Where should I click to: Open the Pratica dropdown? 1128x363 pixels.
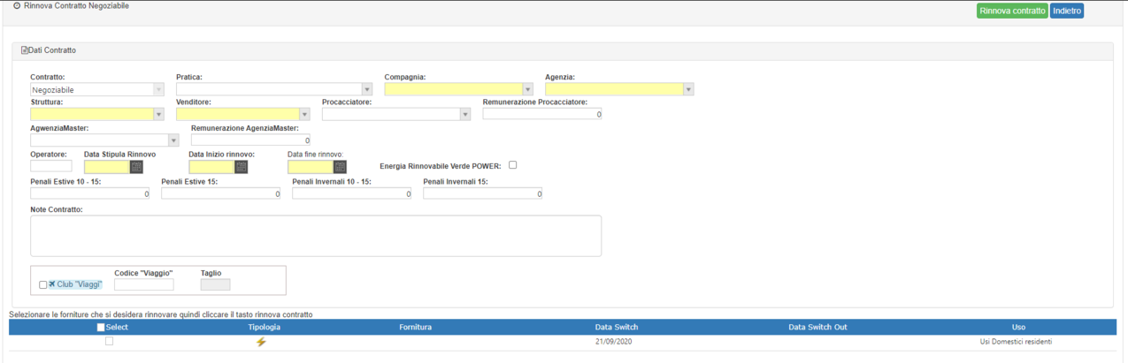274,89
